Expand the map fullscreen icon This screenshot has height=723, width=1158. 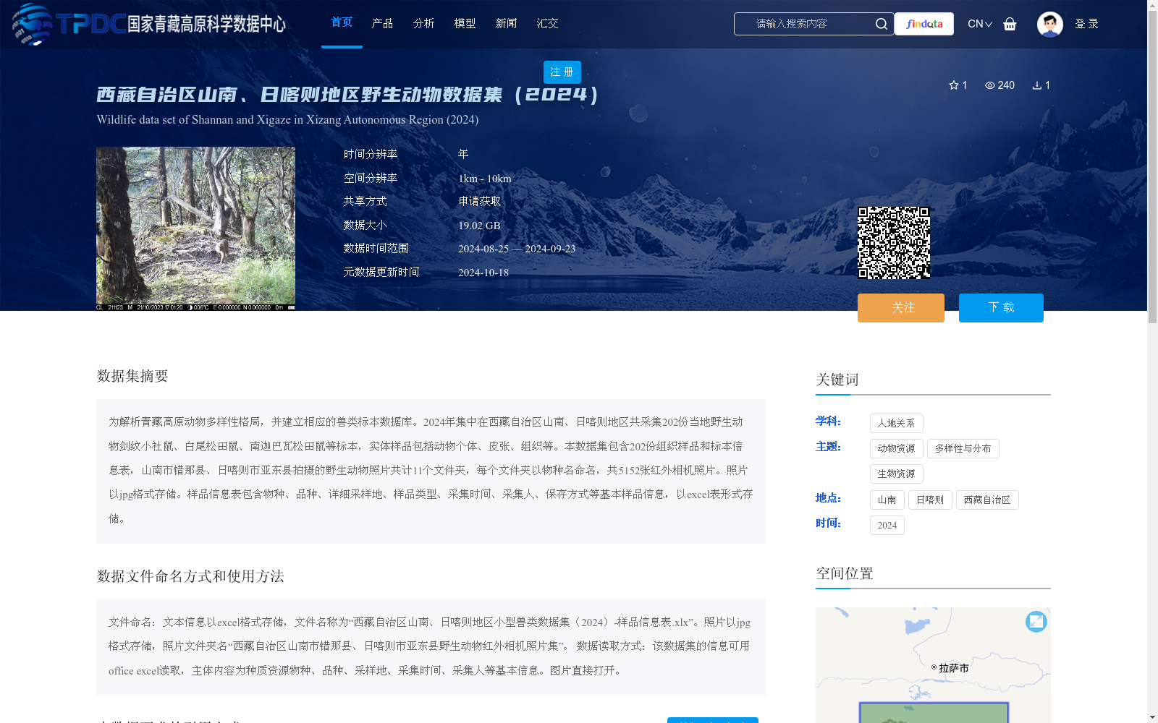[x=1036, y=622]
